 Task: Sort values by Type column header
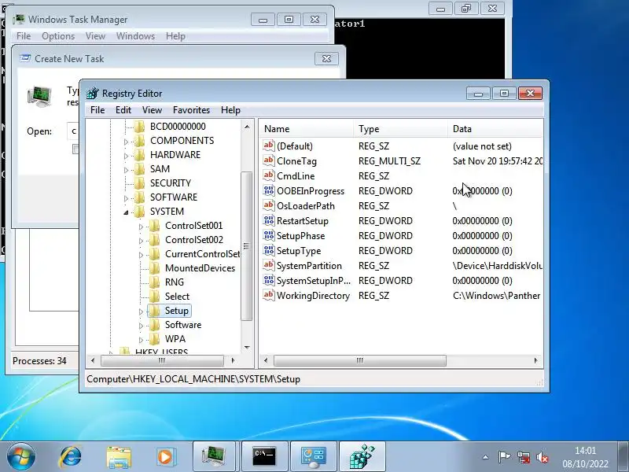(x=400, y=129)
